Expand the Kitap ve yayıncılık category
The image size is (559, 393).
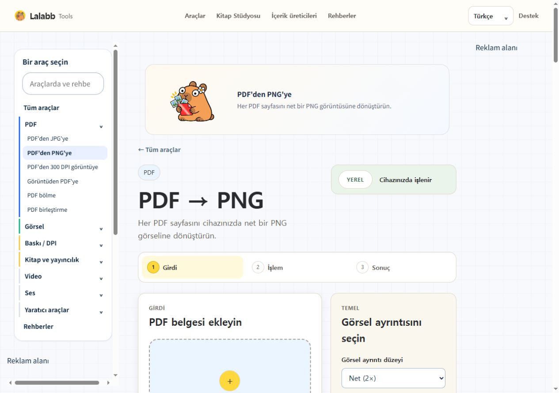(64, 260)
